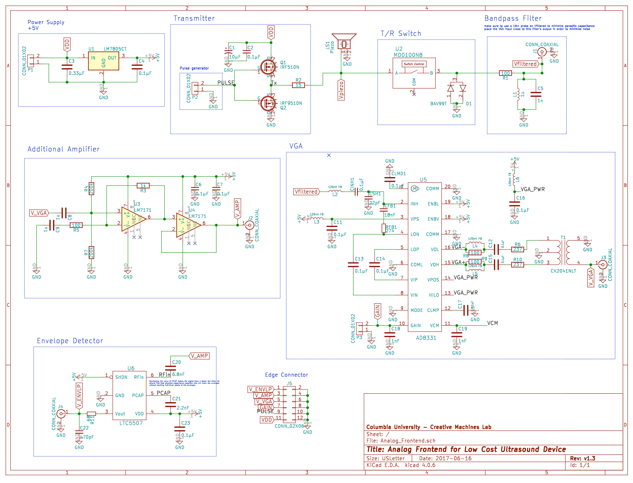Select the IRF9510N MOSFET Q2 symbol
The image size is (633, 483).
(268, 103)
